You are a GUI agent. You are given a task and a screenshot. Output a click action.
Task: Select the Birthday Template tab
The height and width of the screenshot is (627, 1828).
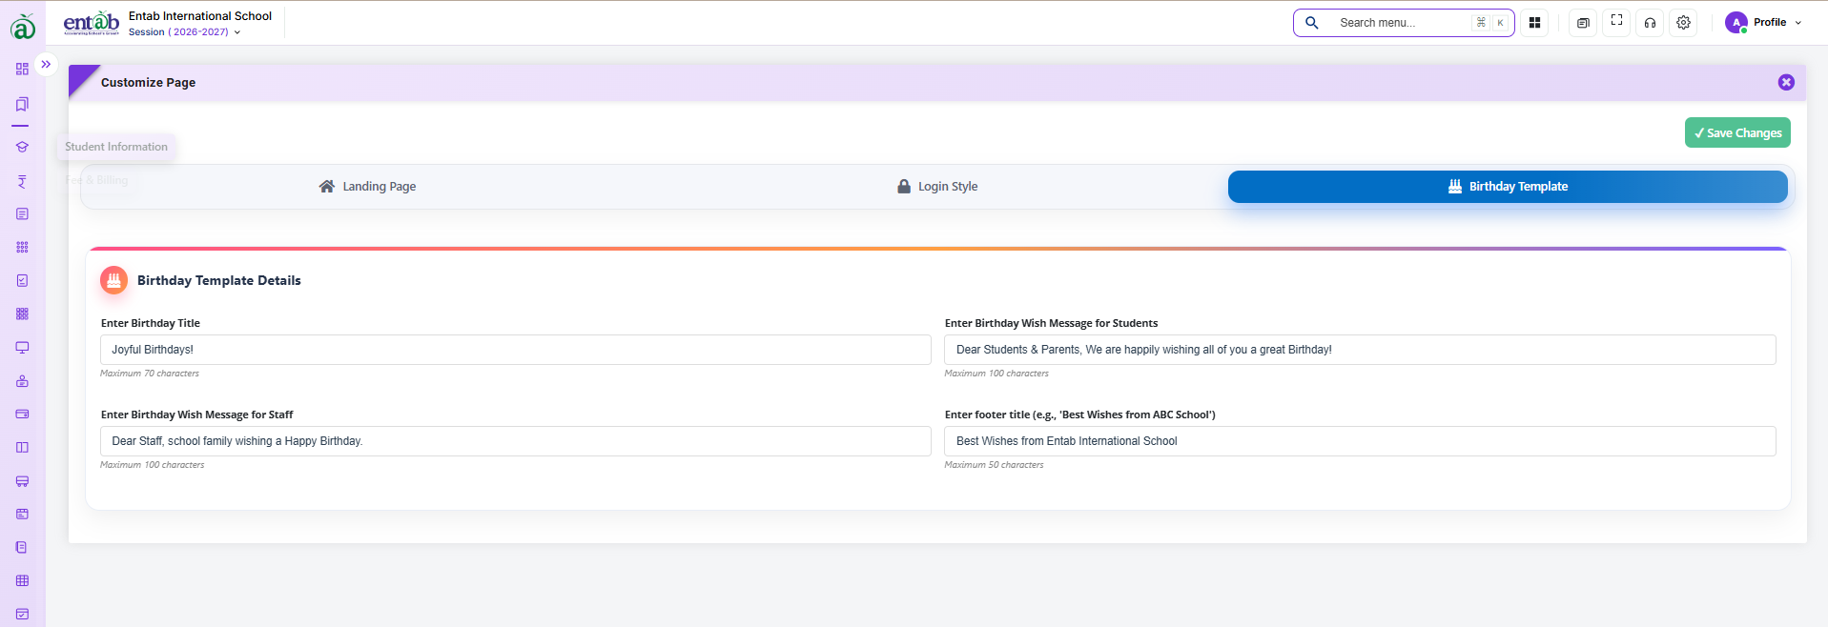pyautogui.click(x=1508, y=187)
